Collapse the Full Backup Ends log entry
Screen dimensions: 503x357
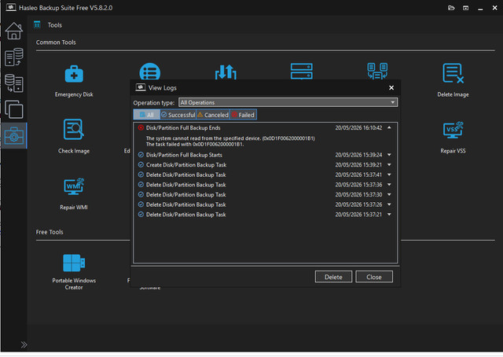click(389, 127)
